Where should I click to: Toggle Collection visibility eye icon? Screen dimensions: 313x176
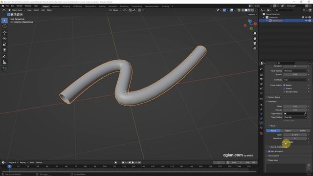coord(307,18)
